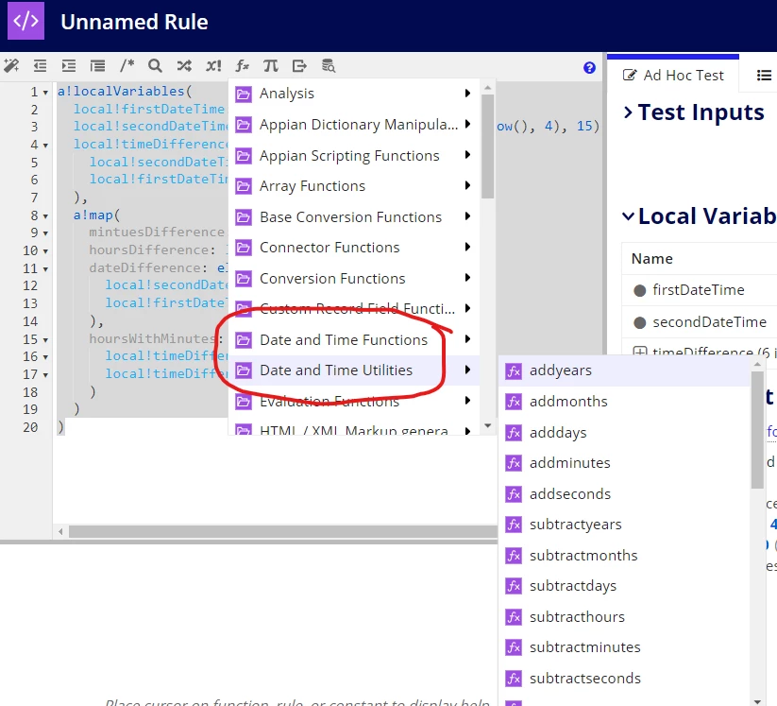Click the list view icon beside Ad Hoc Test
The width and height of the screenshot is (777, 706).
tap(764, 76)
